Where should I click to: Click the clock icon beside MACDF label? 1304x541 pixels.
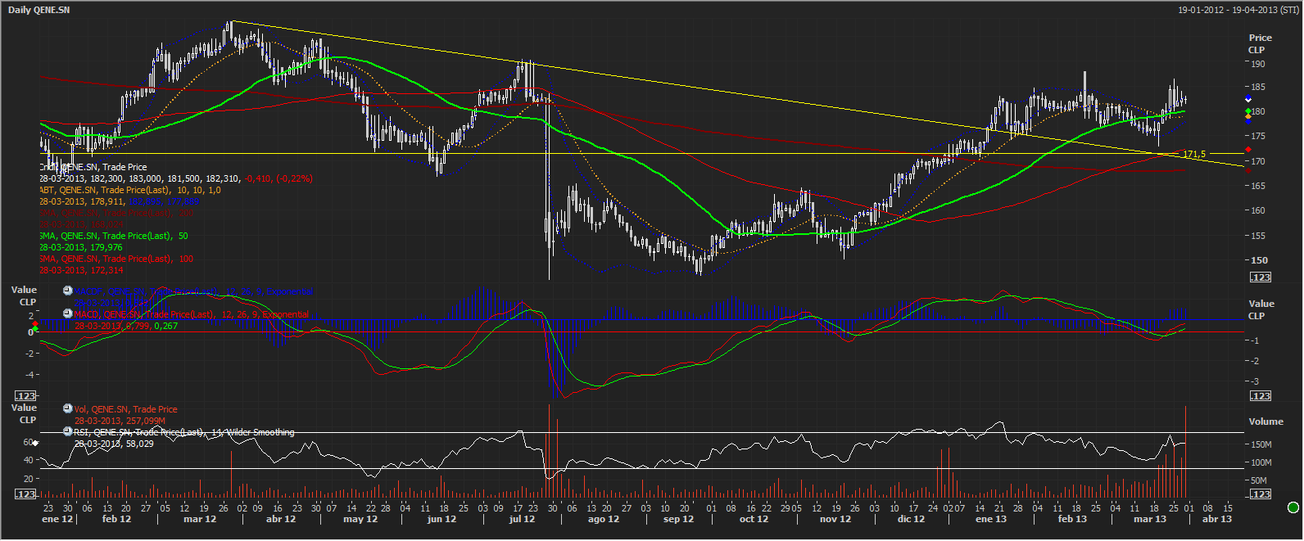[x=68, y=291]
